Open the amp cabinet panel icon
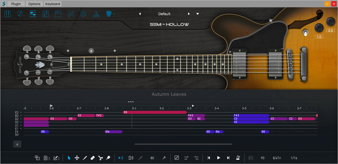 58,14
